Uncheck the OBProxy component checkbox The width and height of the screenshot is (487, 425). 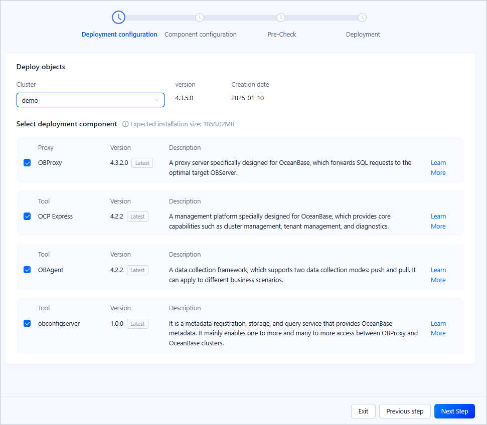[x=27, y=163]
